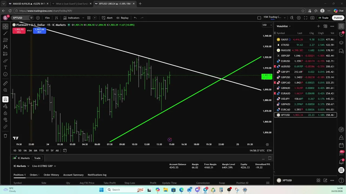
Task: Create an alert with the Alert button
Action: click(107, 18)
